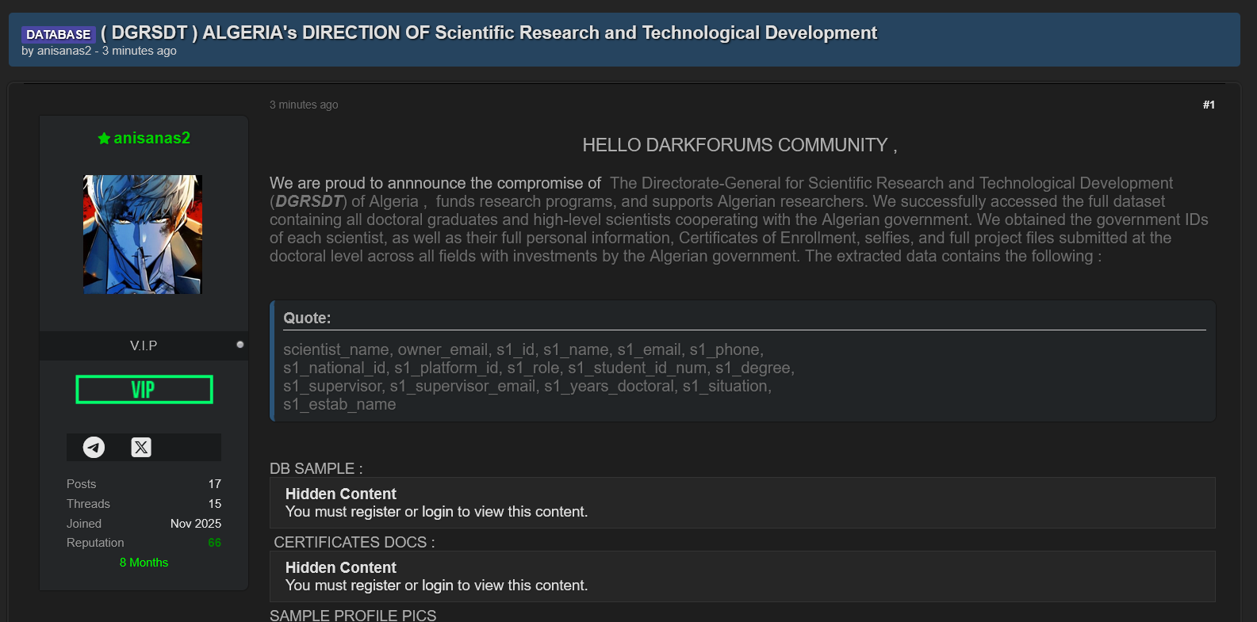Click the 'Quote:' header

307,318
